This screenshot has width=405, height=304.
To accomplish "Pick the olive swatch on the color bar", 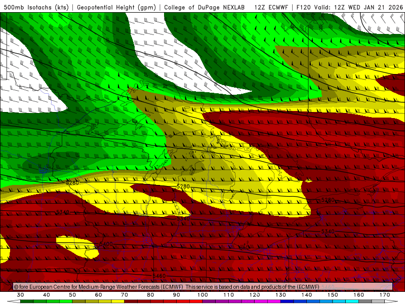I will [x=79, y=301].
